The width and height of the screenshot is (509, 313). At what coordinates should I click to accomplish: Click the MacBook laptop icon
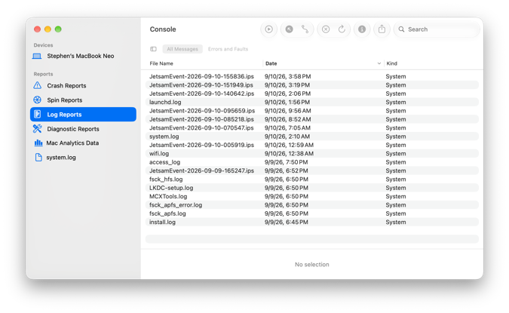tap(37, 56)
